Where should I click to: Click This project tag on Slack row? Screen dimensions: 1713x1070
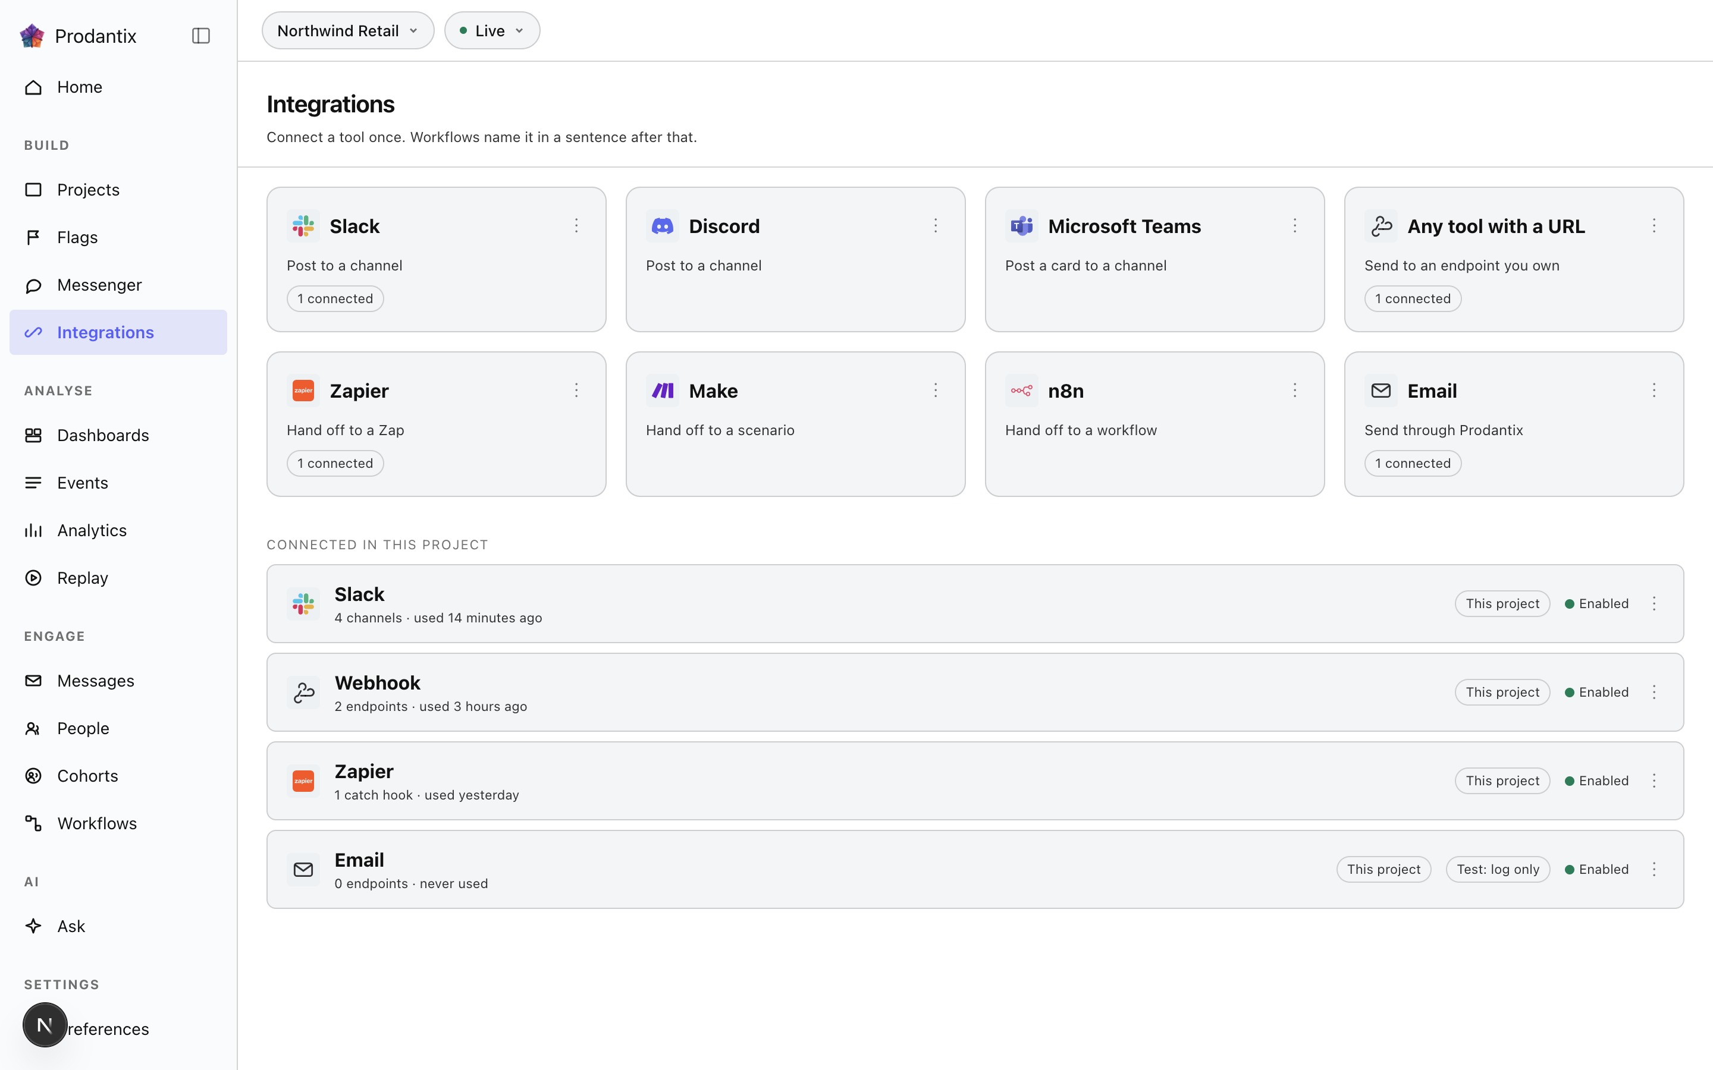click(x=1502, y=603)
